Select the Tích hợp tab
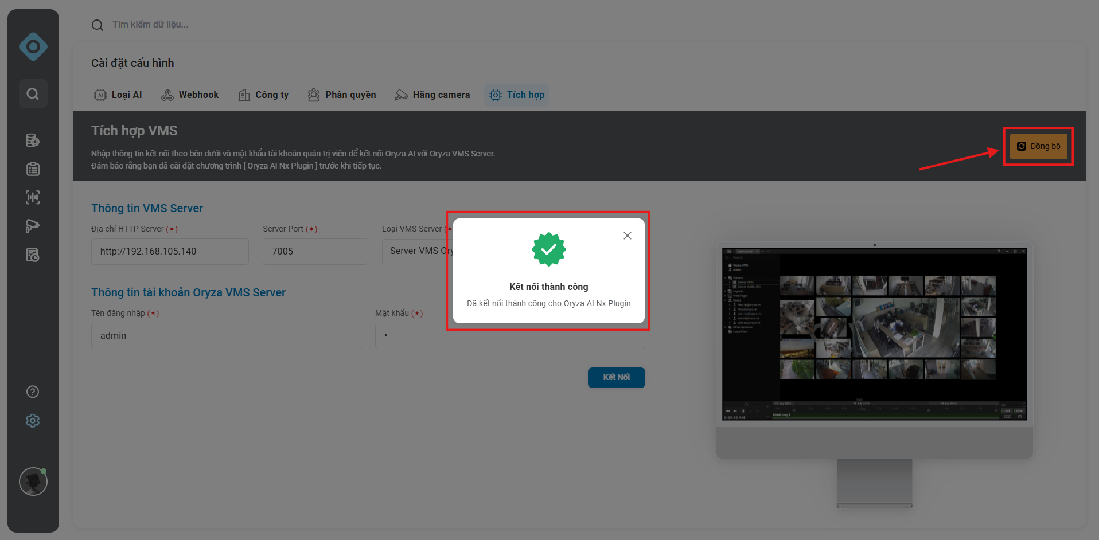Screen dimensions: 1099x540 tap(517, 95)
